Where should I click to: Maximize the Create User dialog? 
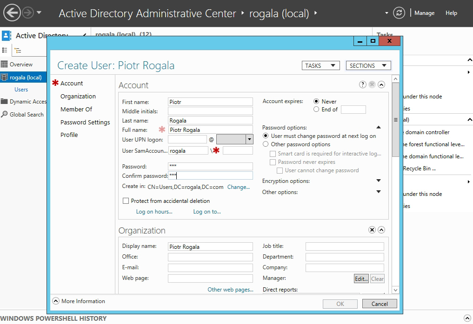point(373,41)
